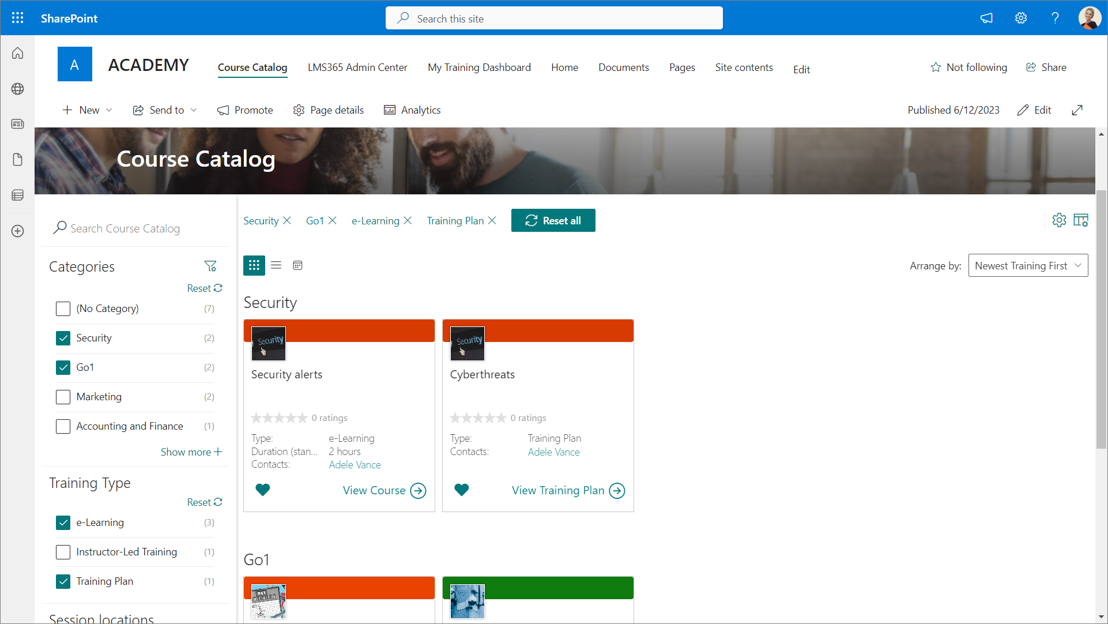The width and height of the screenshot is (1108, 624).
Task: Open the catalog settings gear icon
Action: point(1059,220)
